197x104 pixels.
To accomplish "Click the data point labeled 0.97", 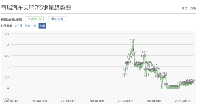I will point(154,67).
